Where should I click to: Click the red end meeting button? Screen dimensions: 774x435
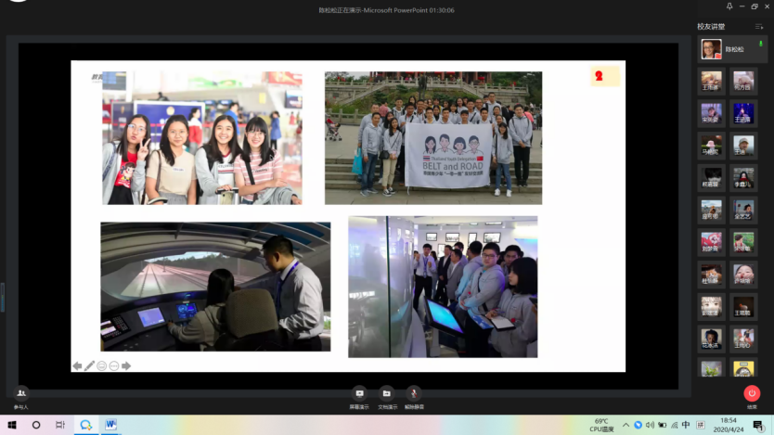tap(752, 393)
